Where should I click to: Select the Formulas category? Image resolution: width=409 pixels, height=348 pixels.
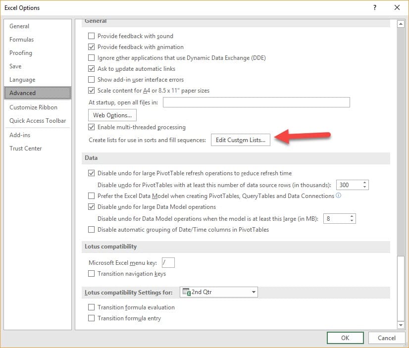pos(22,40)
